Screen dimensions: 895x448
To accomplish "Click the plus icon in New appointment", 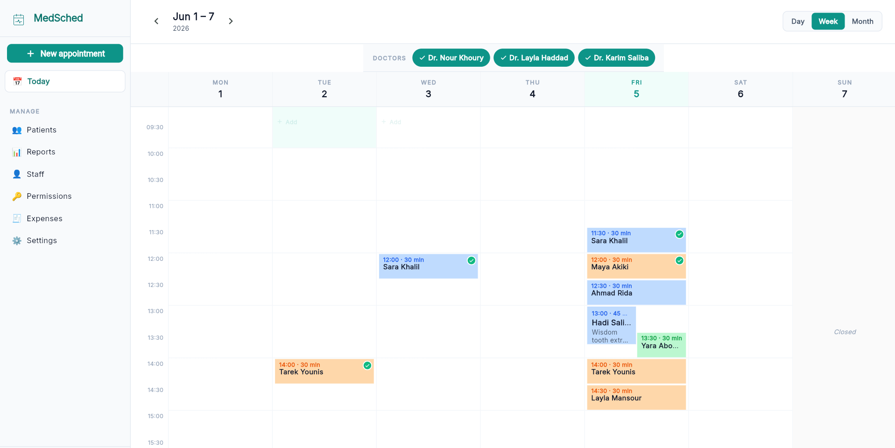I will click(x=30, y=54).
